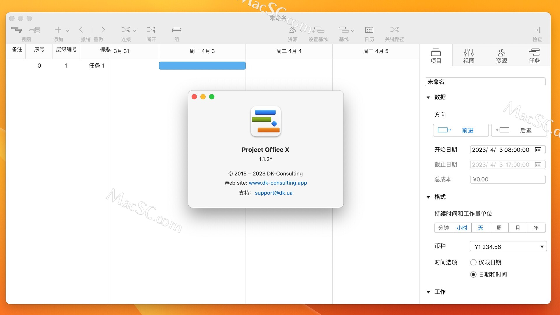
Task: Click the Notes (备注) column header
Action: point(17,50)
